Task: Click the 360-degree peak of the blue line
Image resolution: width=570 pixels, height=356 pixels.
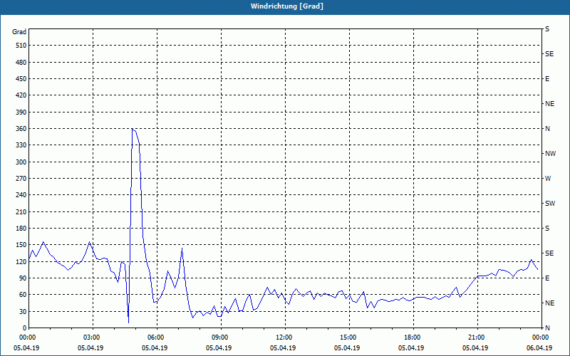Action: [133, 129]
